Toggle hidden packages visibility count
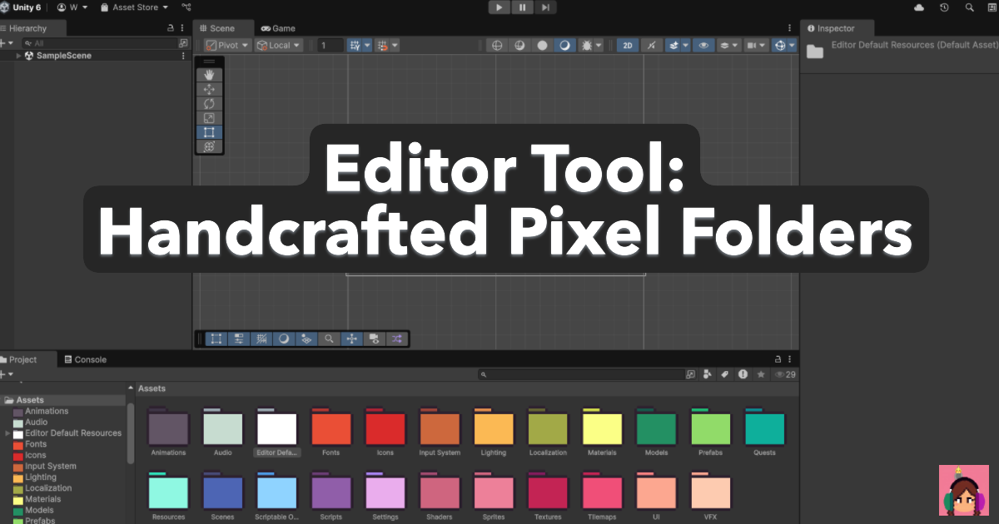Image resolution: width=999 pixels, height=524 pixels. click(x=785, y=375)
